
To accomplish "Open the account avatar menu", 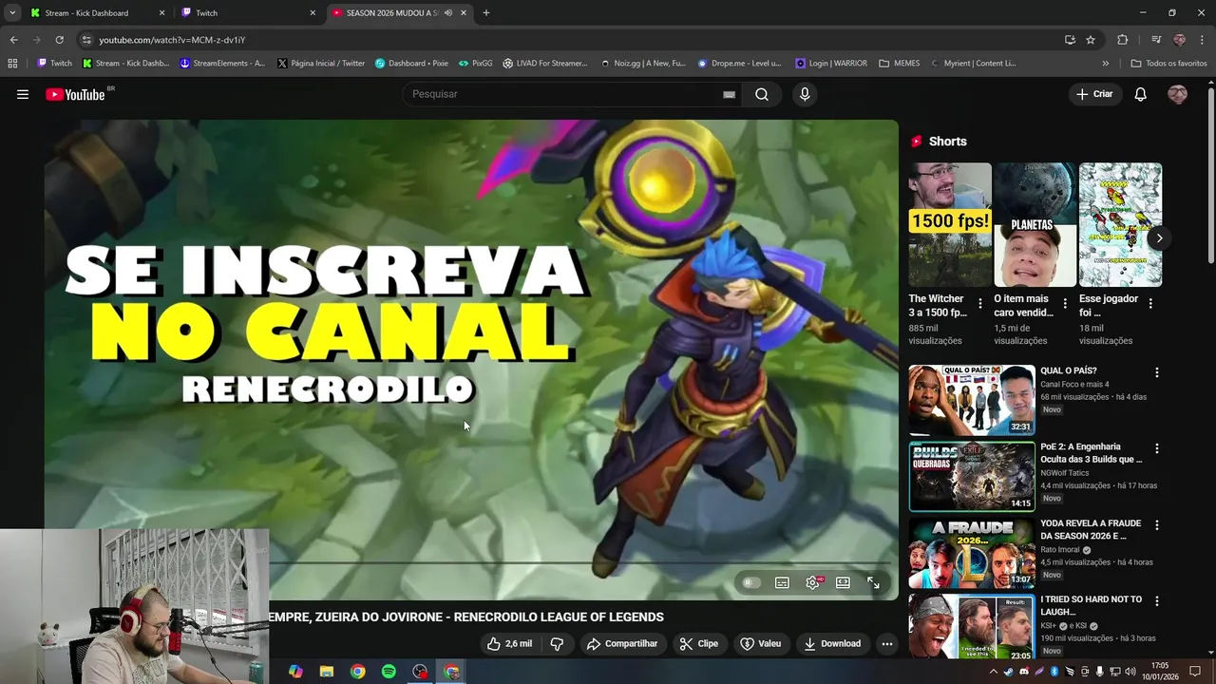I will click(1177, 94).
